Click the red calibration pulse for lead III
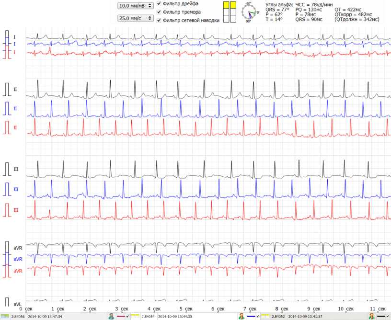The height and width of the screenshot is (320, 391). 7,210
